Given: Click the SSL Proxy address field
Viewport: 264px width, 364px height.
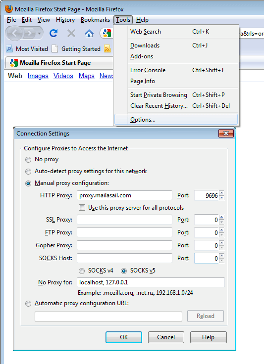Looking at the screenshot, I should point(124,220).
